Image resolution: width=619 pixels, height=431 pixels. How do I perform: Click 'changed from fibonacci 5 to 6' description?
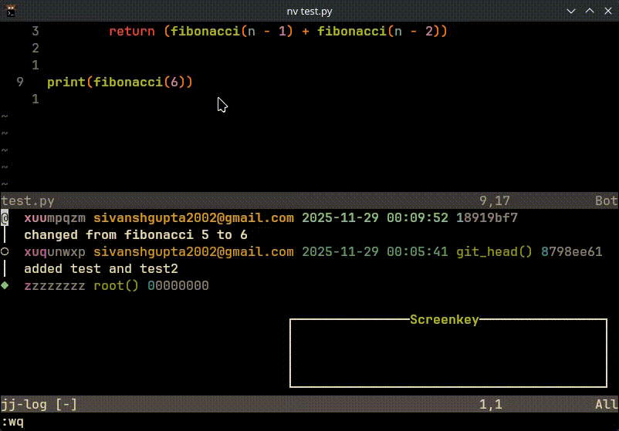coord(136,235)
